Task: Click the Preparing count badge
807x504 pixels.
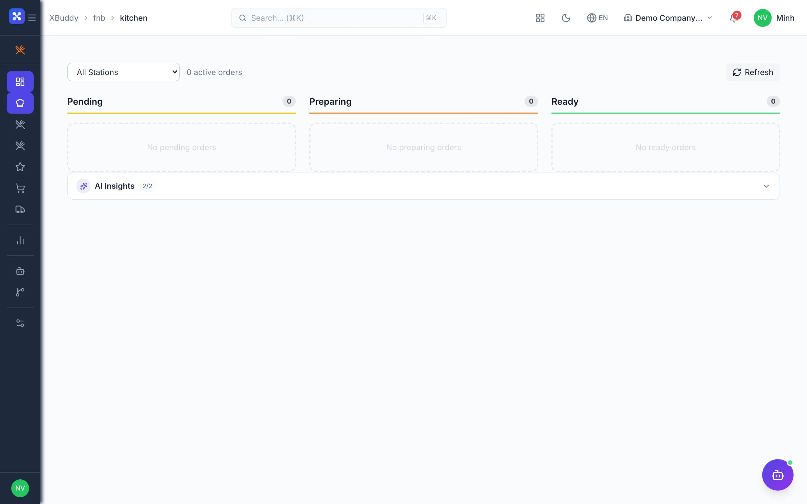Action: tap(531, 101)
